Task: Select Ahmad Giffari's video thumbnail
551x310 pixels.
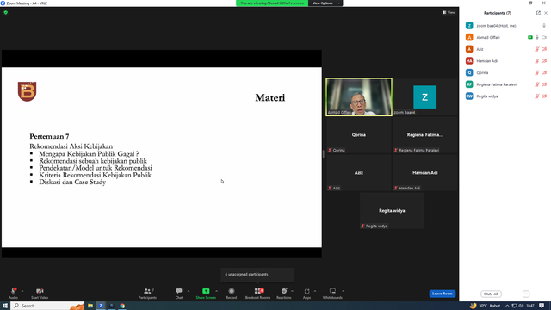Action: 359,97
